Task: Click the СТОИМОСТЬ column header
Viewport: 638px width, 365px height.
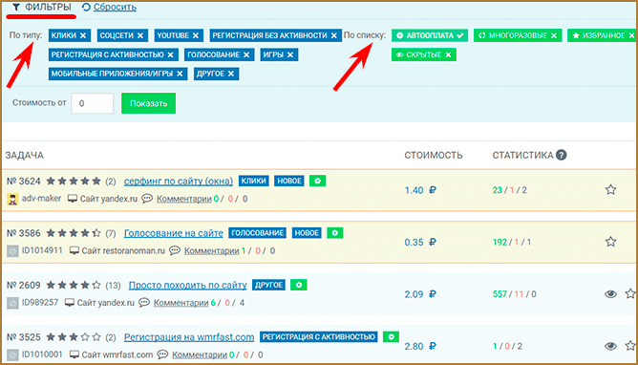Action: pyautogui.click(x=434, y=155)
